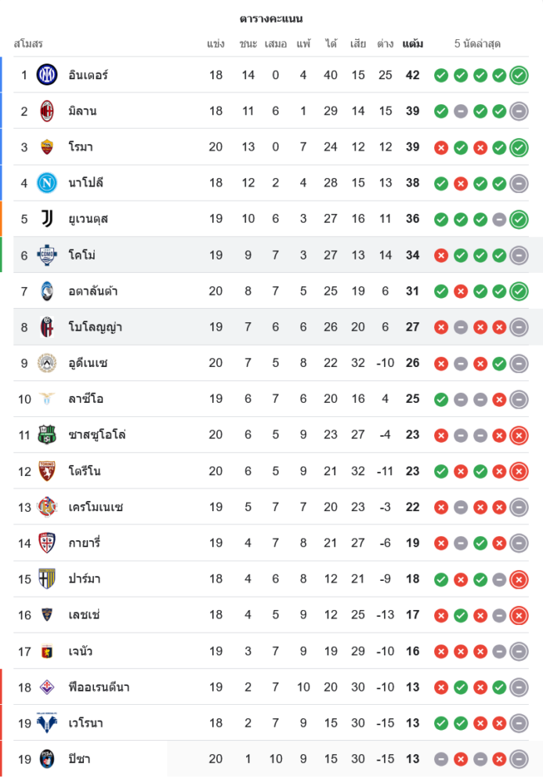543x784 pixels.
Task: Click the 5 นัดล่าสุด column header
Action: (477, 44)
